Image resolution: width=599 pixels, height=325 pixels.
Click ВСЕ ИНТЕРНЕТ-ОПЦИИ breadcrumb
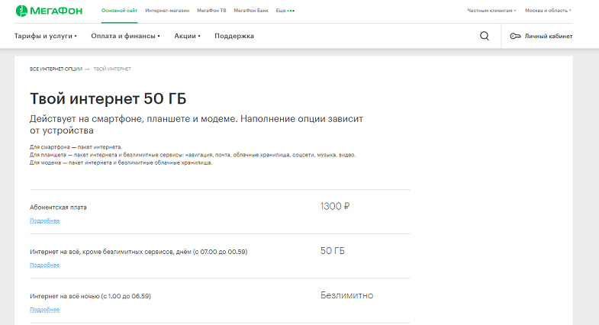56,69
